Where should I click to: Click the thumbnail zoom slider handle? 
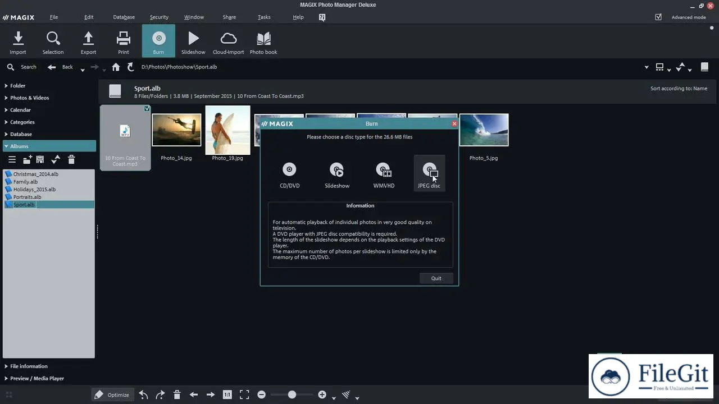tap(292, 395)
